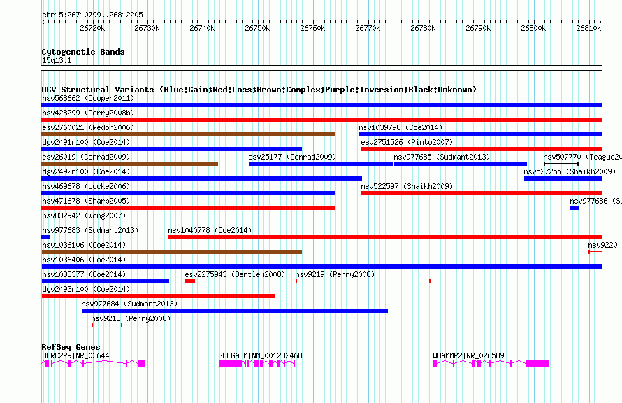Select the nsv469678 (Locke2006) gain bar
This screenshot has width=622, height=403.
pyautogui.click(x=188, y=193)
